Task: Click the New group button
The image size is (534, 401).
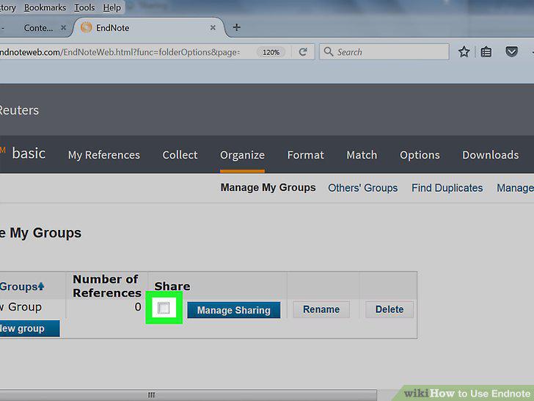Action: 29,328
